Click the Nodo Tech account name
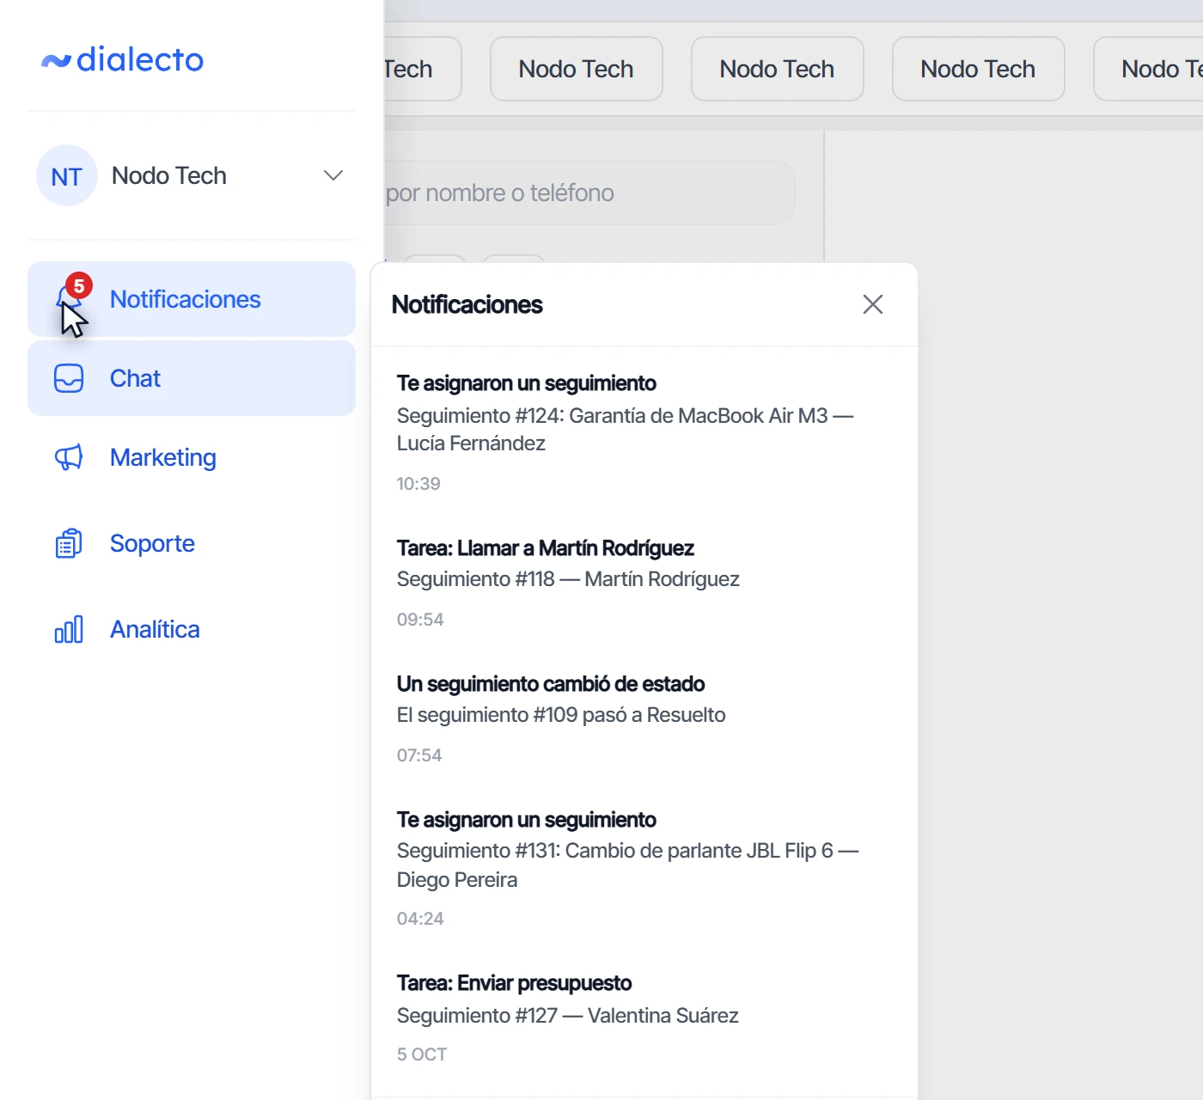1203x1100 pixels. pyautogui.click(x=169, y=175)
